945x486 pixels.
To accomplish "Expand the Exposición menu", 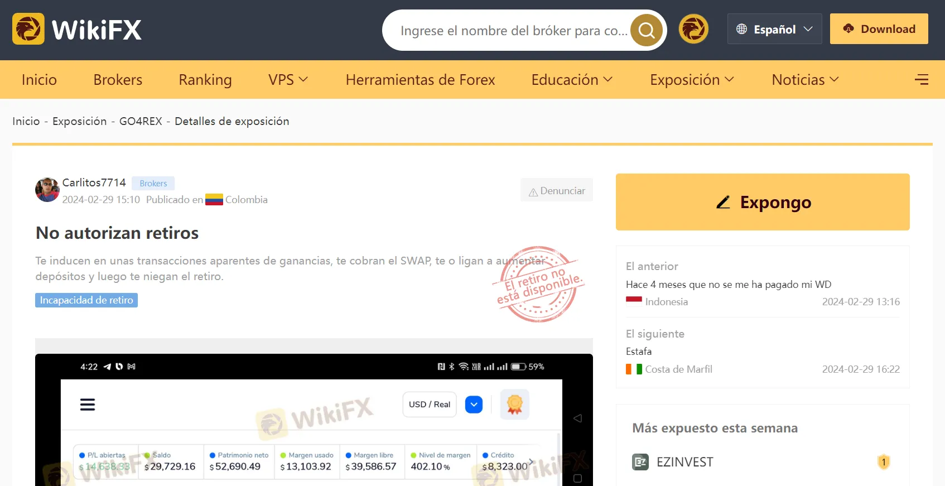I will (x=692, y=80).
